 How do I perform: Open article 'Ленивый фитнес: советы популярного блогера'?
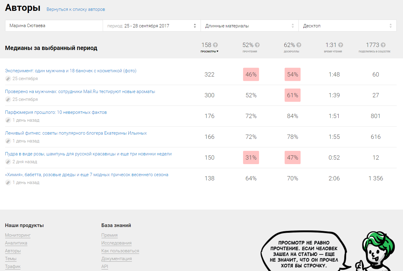pos(76,133)
